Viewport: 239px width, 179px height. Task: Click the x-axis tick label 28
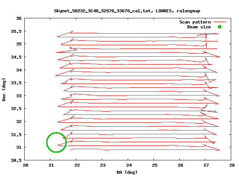(x=232, y=165)
